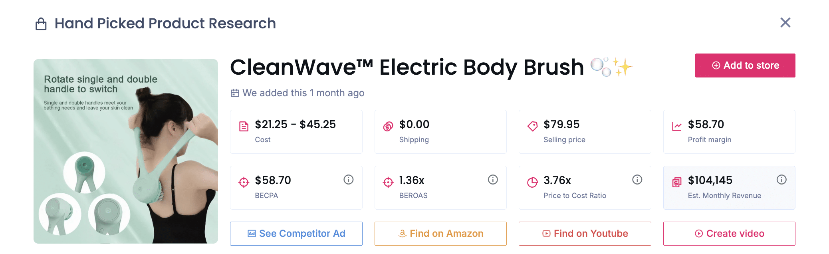Open the BECPA info tooltip icon
Screen dimensions: 829x254
pos(348,180)
